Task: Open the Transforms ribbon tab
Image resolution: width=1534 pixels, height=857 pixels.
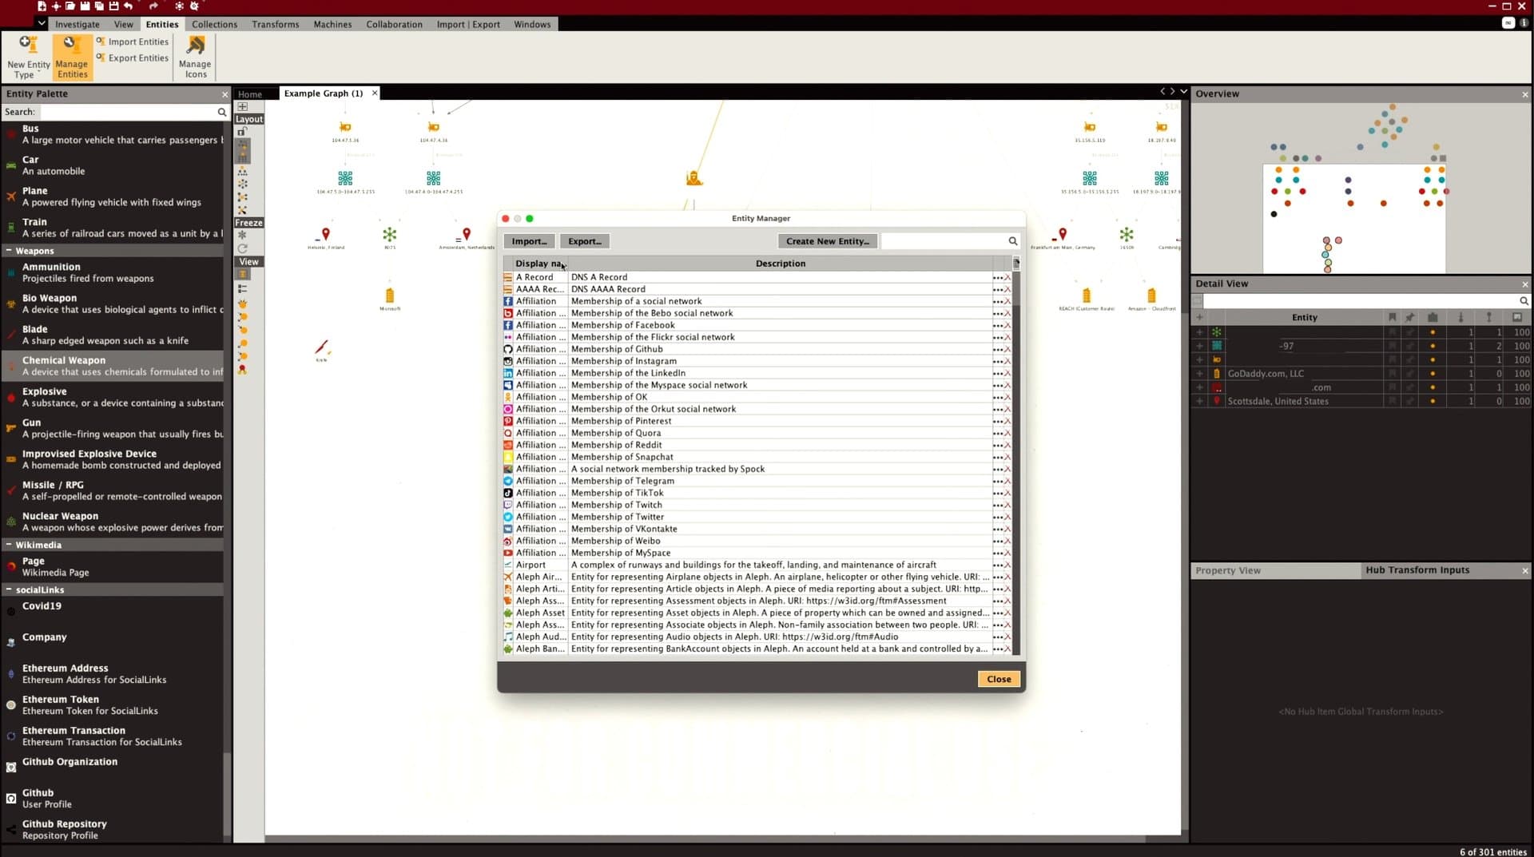Action: click(276, 24)
